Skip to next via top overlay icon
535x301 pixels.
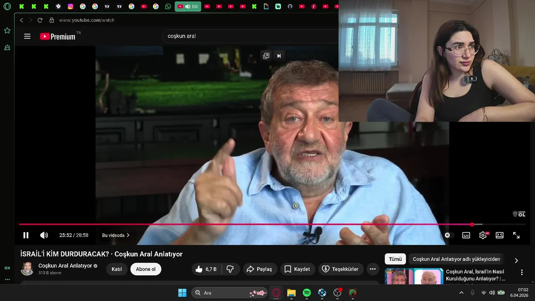click(x=279, y=56)
